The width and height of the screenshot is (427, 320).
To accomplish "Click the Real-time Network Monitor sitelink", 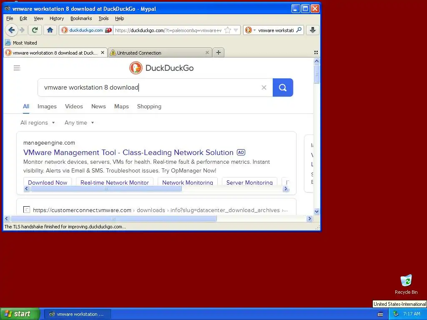I will tap(115, 182).
